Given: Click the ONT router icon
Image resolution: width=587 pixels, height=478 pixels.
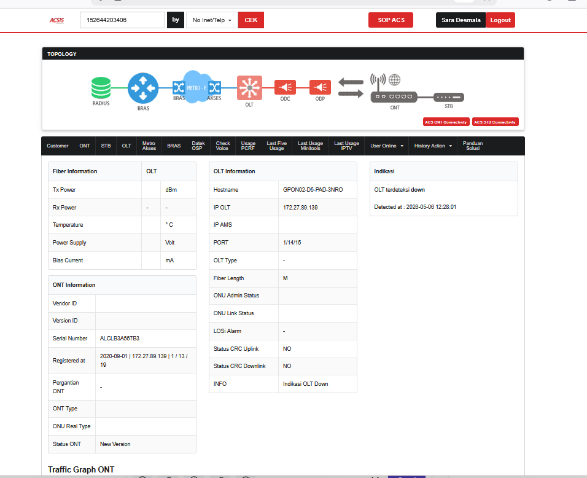Looking at the screenshot, I should pyautogui.click(x=394, y=96).
